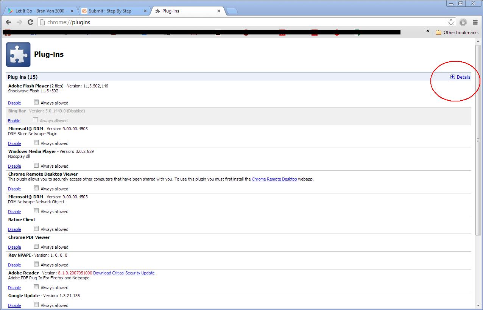This screenshot has width=483, height=310.
Task: Disable the Google Update plug-in
Action: coord(14,305)
